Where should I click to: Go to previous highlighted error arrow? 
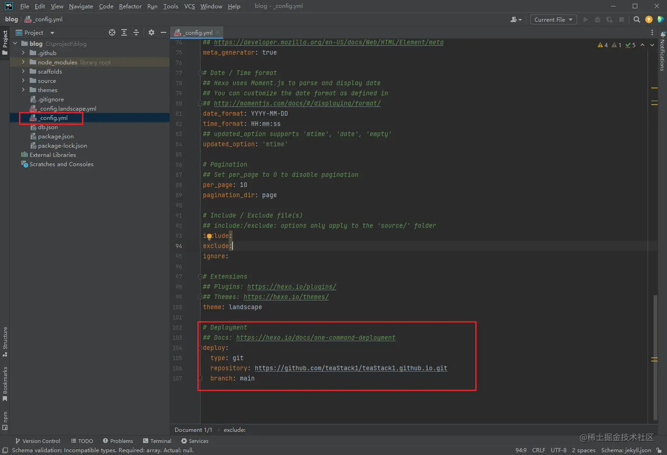(642, 45)
